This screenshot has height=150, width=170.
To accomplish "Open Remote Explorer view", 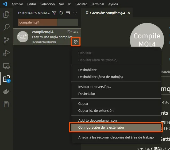I will tap(6, 66).
